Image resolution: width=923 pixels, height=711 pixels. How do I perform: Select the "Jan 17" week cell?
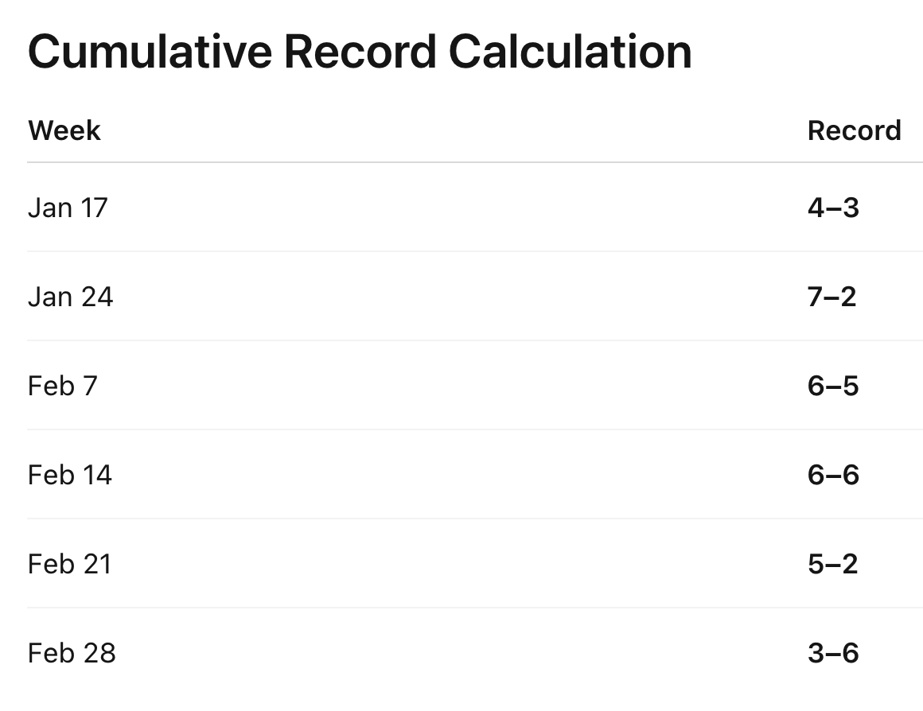68,208
